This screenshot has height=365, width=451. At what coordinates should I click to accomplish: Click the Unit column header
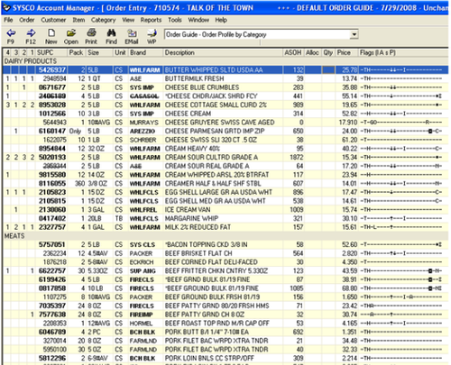[120, 52]
